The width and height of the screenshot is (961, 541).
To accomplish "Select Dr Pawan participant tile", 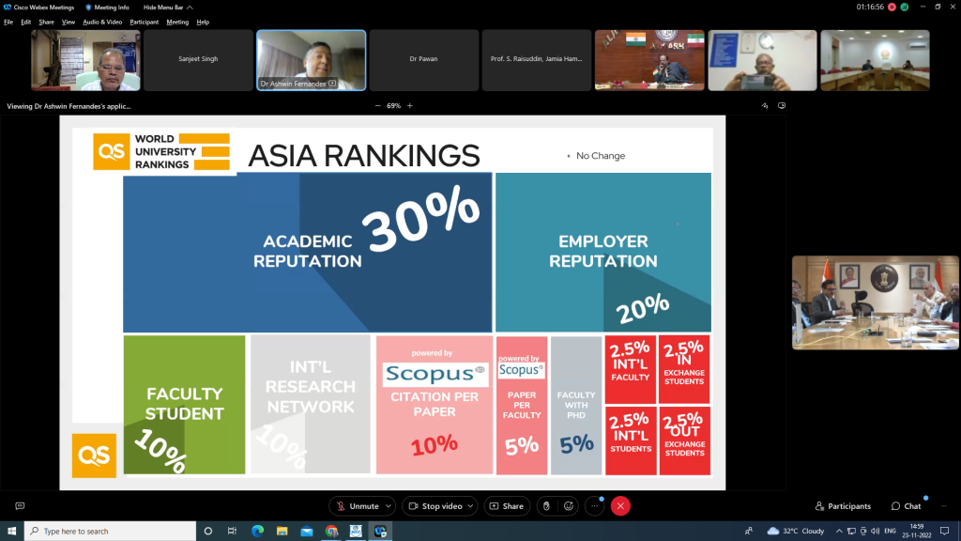I will point(423,60).
